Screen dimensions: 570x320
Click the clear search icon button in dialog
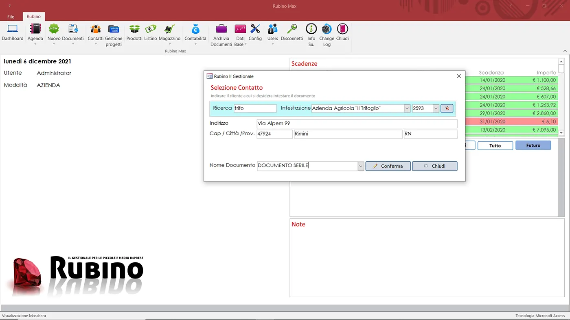(x=447, y=108)
